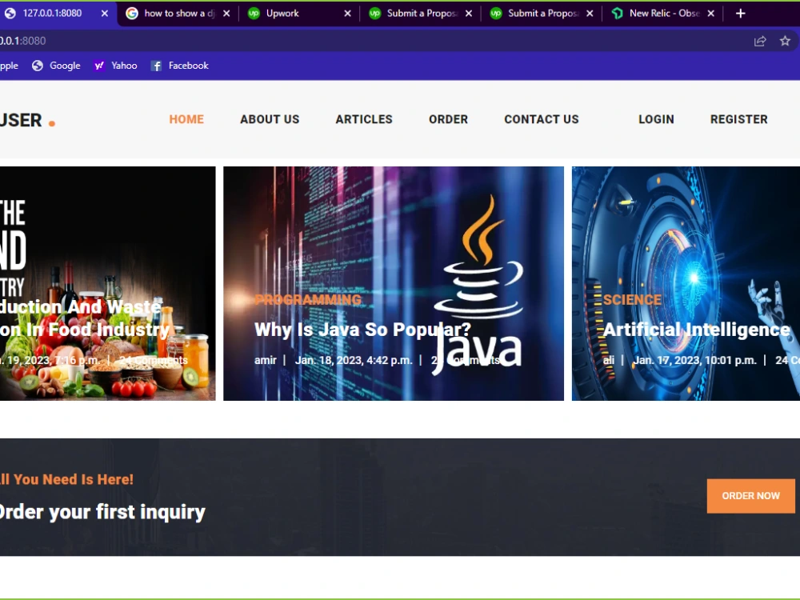This screenshot has height=600, width=800.
Task: Go to HOME in site navigation
Action: pos(186,119)
